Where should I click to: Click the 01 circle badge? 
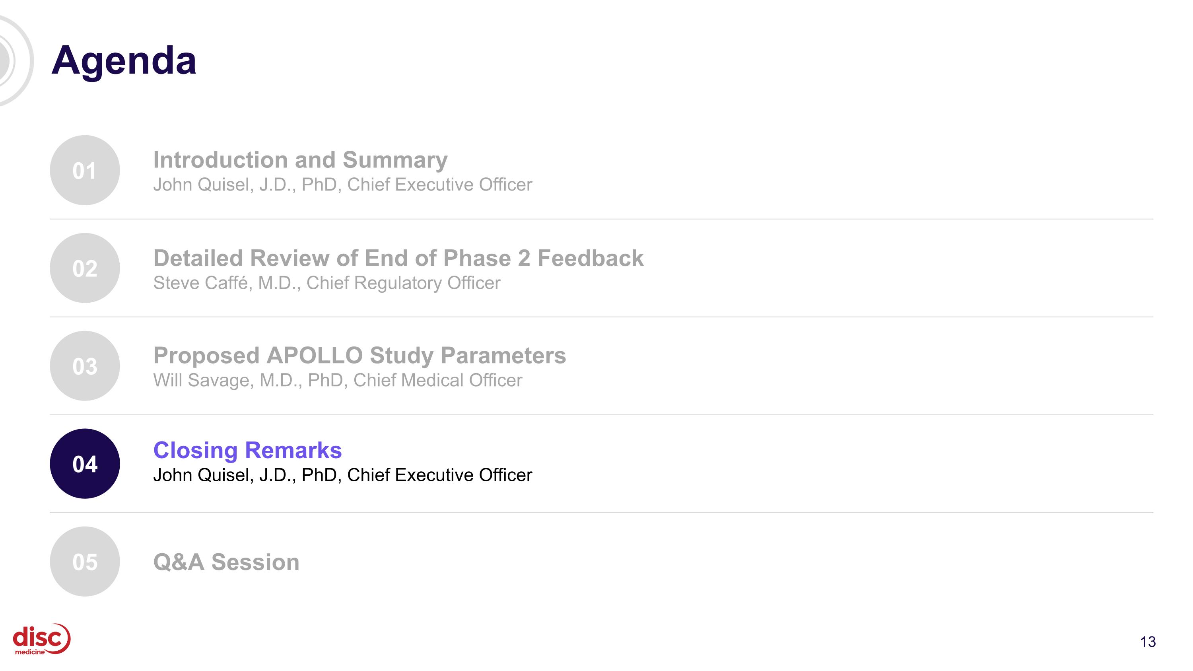pos(85,170)
